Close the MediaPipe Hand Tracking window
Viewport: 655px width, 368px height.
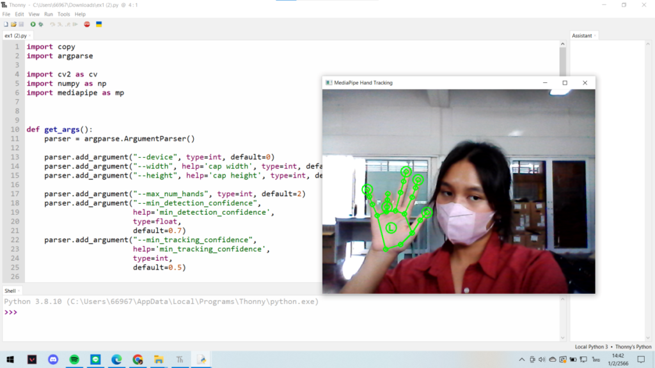[x=585, y=82]
